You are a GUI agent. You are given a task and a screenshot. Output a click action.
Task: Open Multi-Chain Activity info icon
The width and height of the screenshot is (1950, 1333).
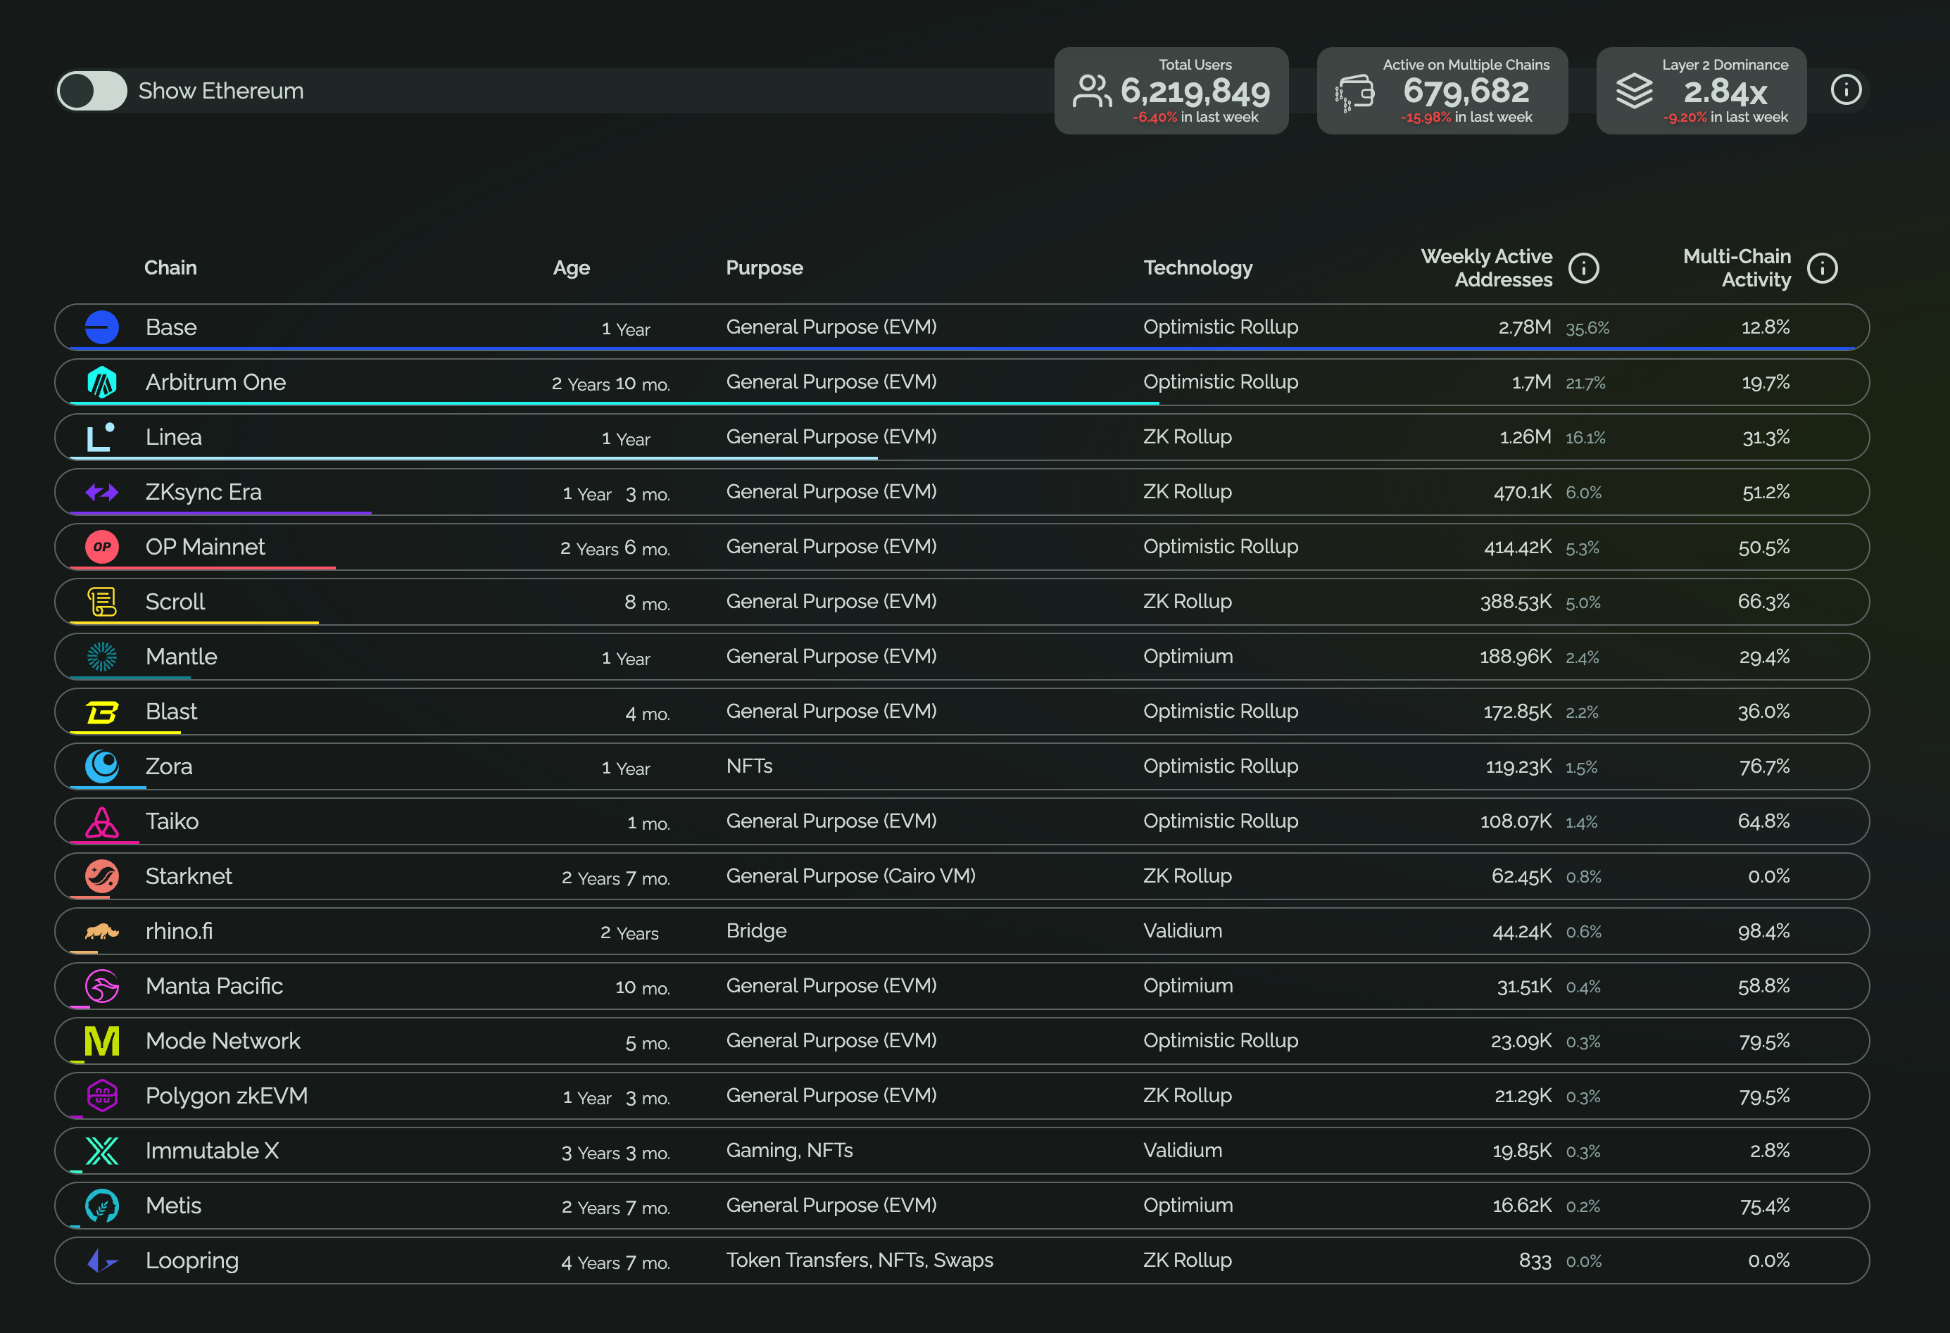click(1822, 268)
